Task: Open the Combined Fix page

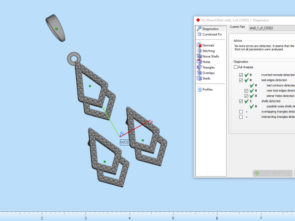Action: coord(210,34)
